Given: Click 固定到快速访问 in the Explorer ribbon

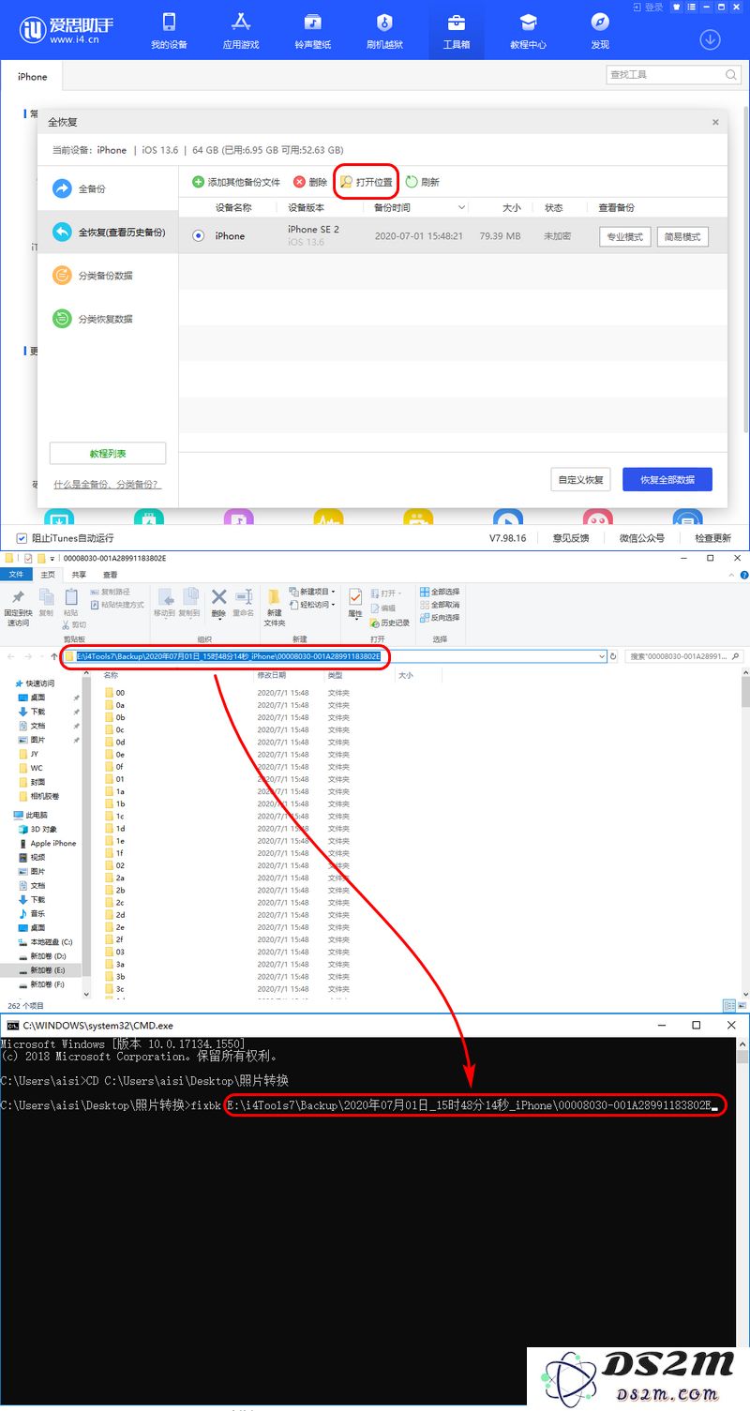Looking at the screenshot, I should point(18,608).
